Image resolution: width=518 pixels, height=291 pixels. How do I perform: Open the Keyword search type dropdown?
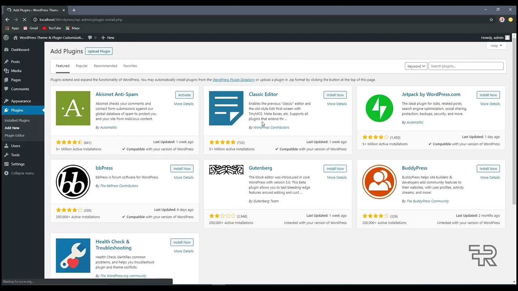416,66
